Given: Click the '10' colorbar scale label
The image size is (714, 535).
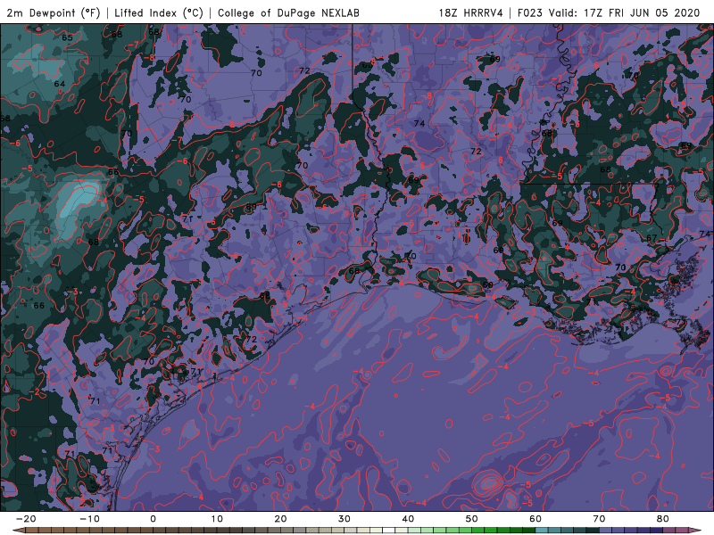Looking at the screenshot, I should point(217,519).
